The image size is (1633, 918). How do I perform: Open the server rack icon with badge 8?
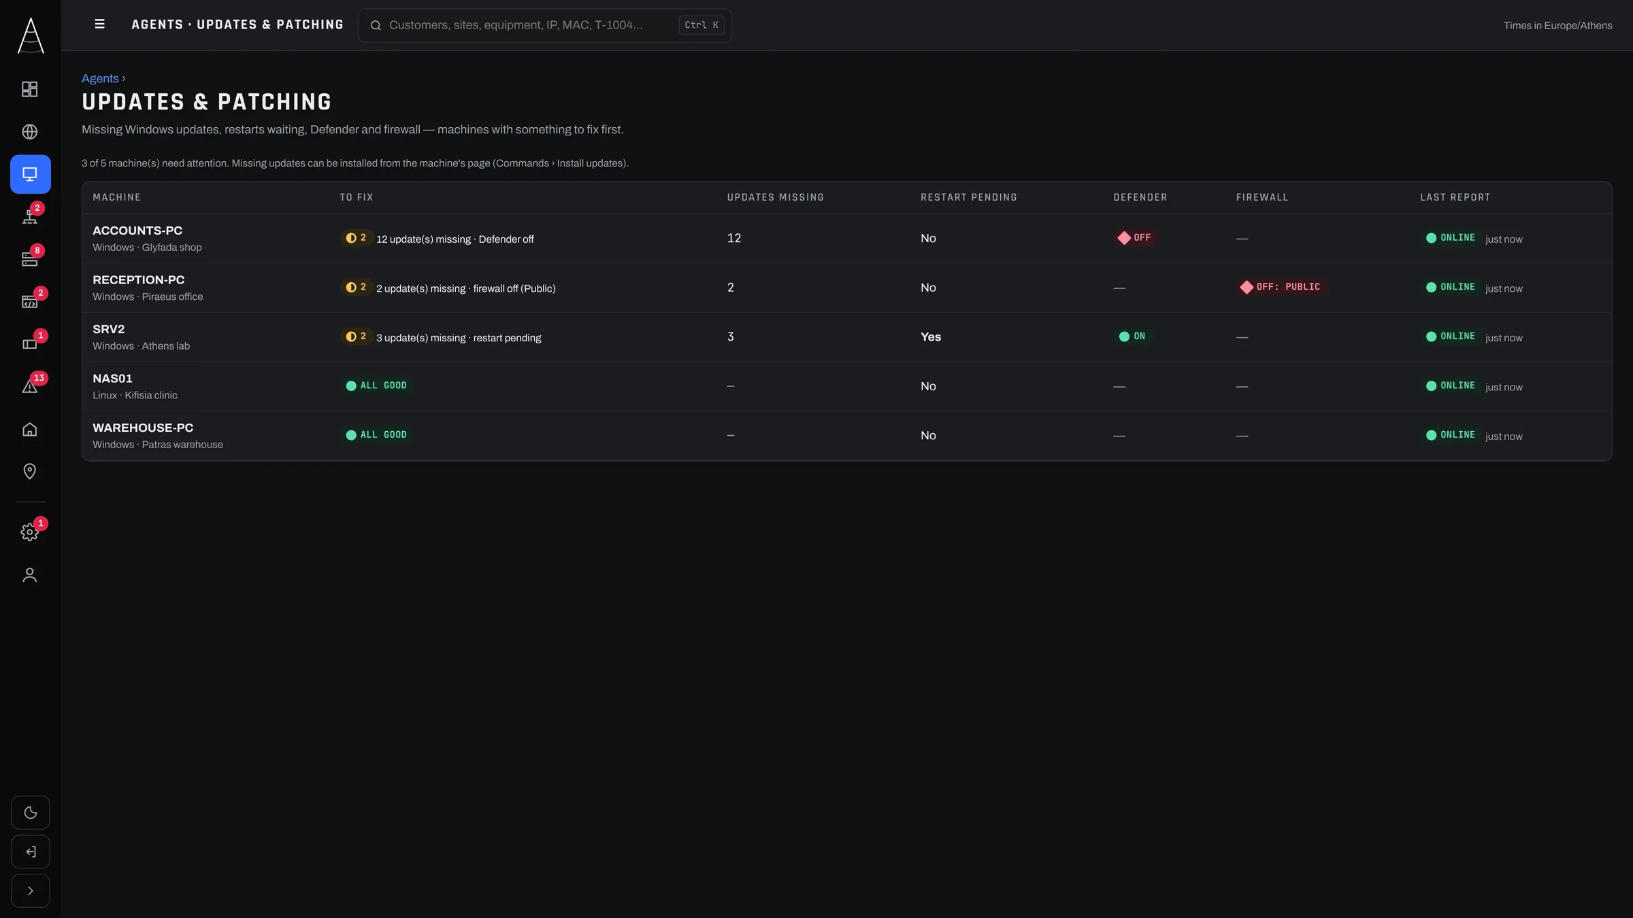[30, 259]
